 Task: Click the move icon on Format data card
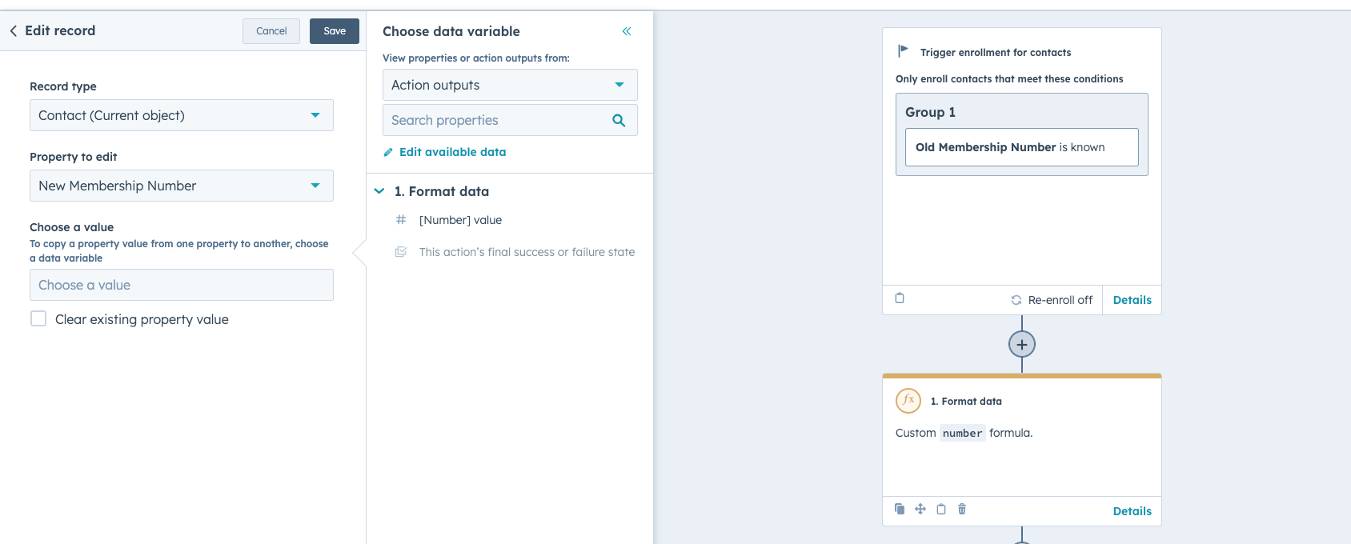click(920, 509)
